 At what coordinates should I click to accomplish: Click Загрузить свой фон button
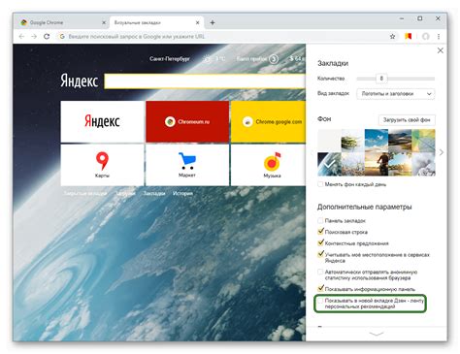[407, 120]
